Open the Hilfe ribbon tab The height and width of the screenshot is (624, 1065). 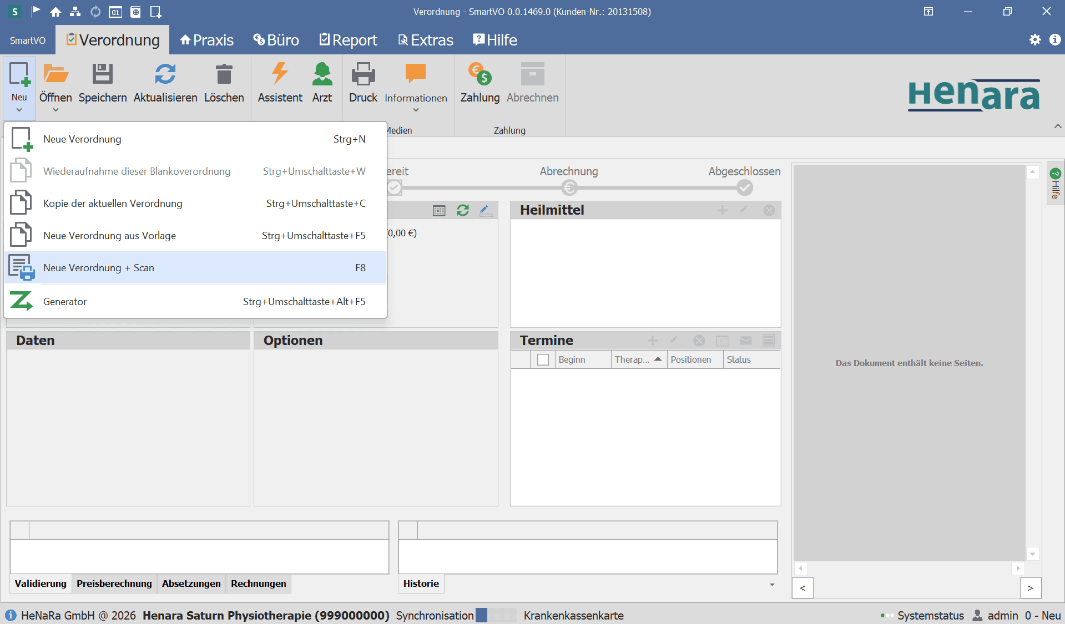(495, 40)
